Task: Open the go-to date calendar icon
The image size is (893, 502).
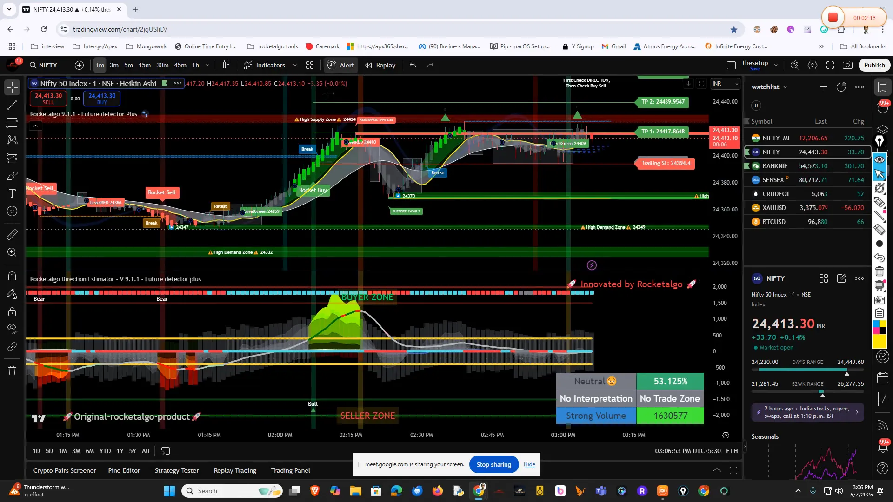Action: coord(165,451)
